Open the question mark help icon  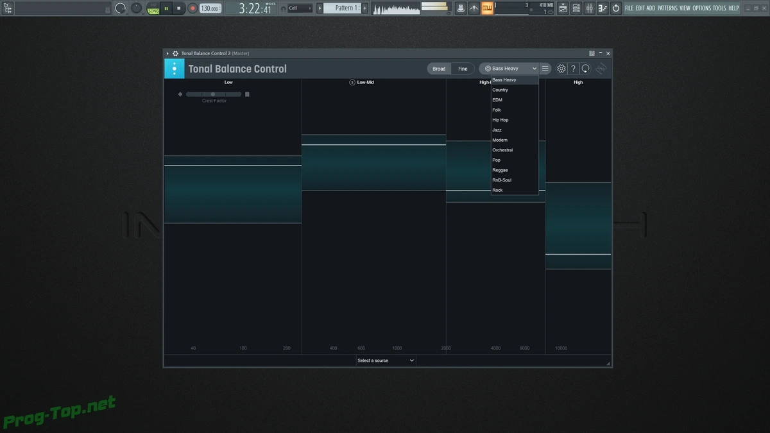pos(574,69)
